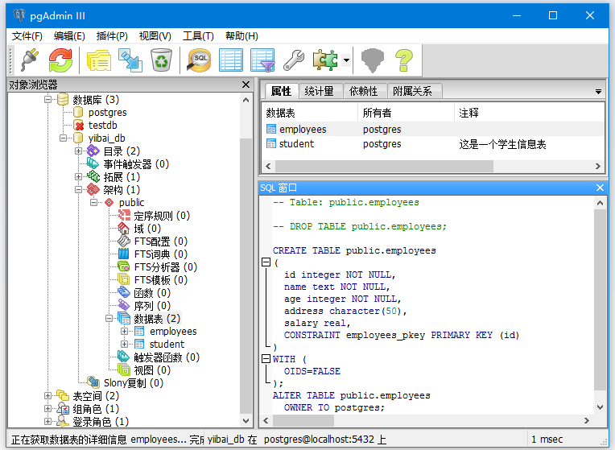615x450 pixels.
Task: Close the SQL 窗口 pane
Action: click(600, 188)
